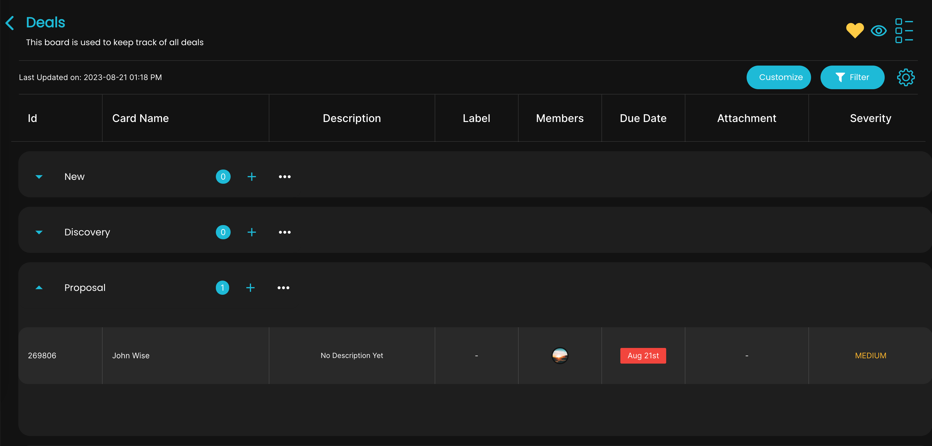This screenshot has height=446, width=932.
Task: Expand the Discovery list arrow
Action: pos(39,232)
